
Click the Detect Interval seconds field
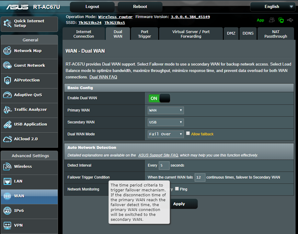pos(164,166)
